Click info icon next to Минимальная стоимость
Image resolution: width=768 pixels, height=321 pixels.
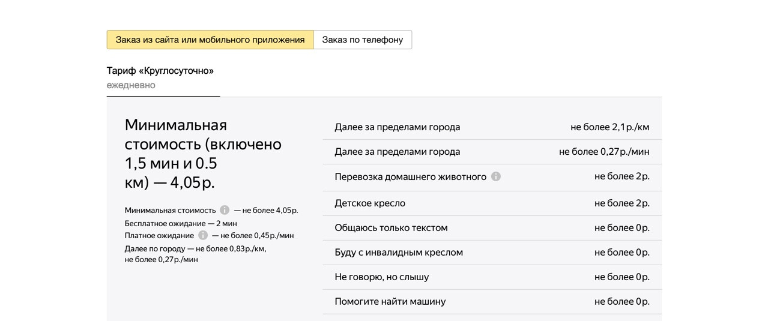(225, 210)
